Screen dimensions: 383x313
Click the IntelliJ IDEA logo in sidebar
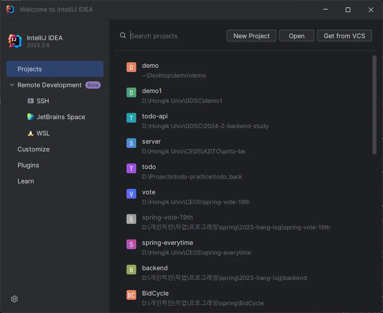pos(15,41)
